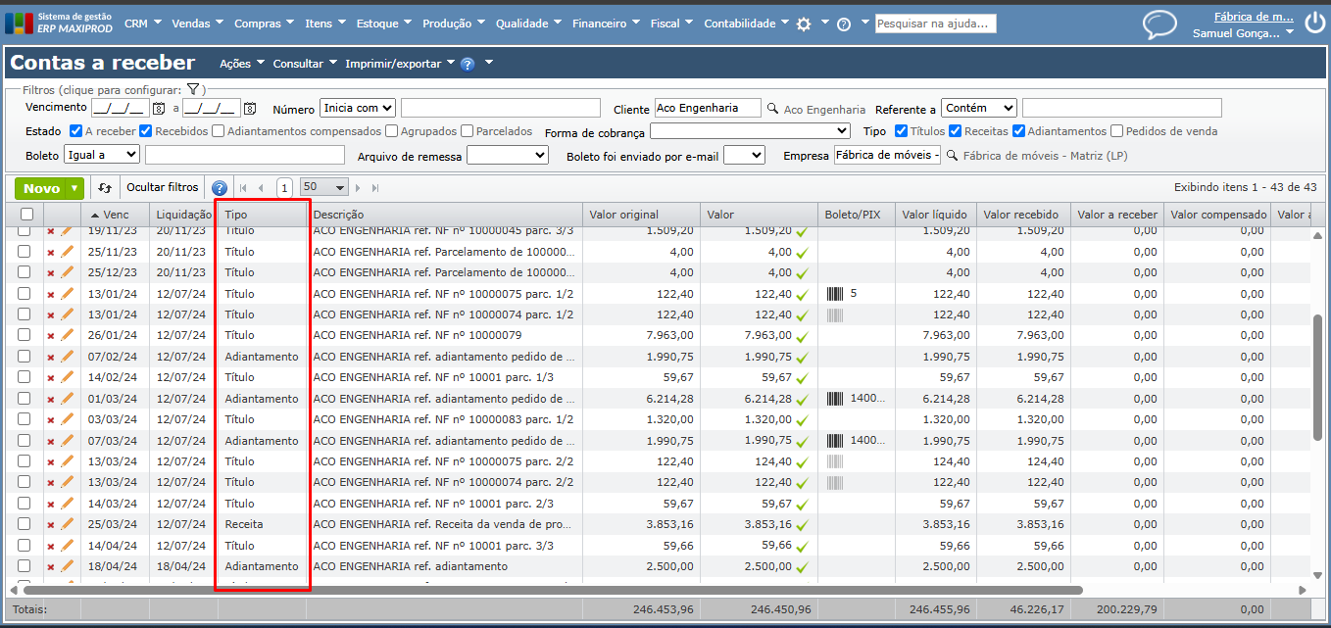The height and width of the screenshot is (628, 1331).
Task: Open the Forma de cobrança dropdown
Action: point(750,131)
